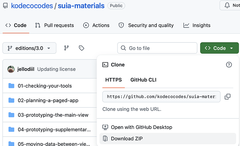Toggle the green Code dropdown button
Viewport: 240px width, 146px height.
click(219, 48)
